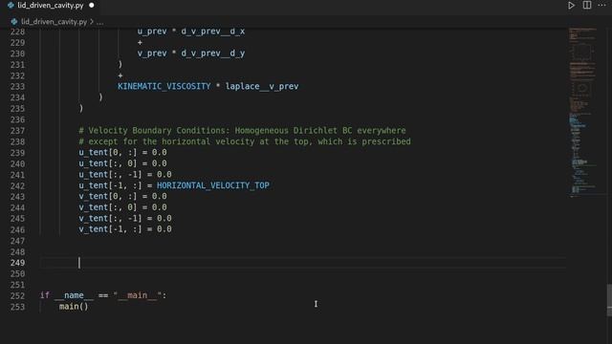Click the Python file icon in the breadcrumb
Image resolution: width=612 pixels, height=344 pixels.
(14, 22)
